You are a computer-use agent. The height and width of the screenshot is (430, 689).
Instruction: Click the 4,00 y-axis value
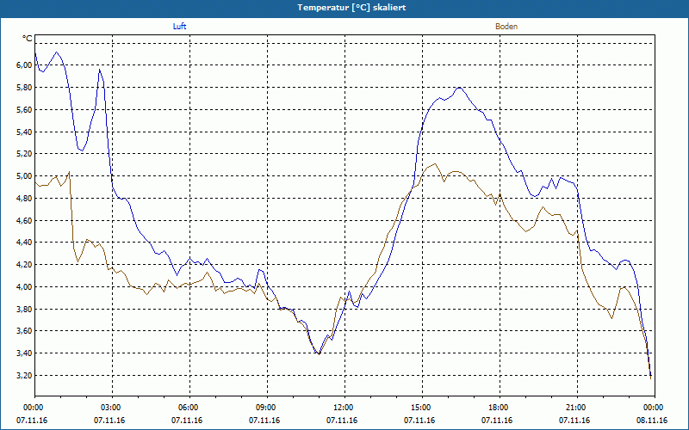(24, 286)
